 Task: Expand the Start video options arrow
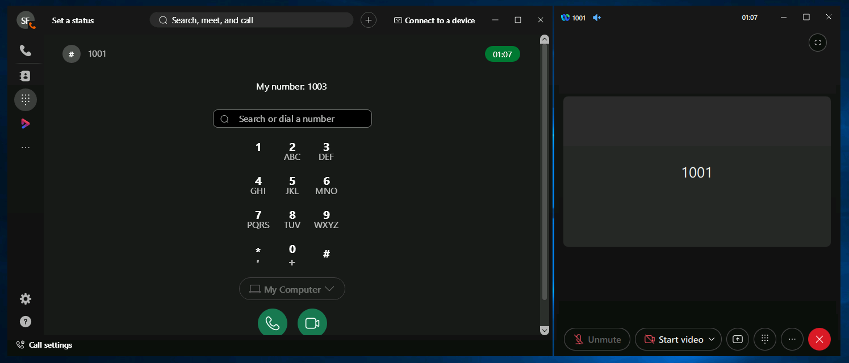coord(712,339)
